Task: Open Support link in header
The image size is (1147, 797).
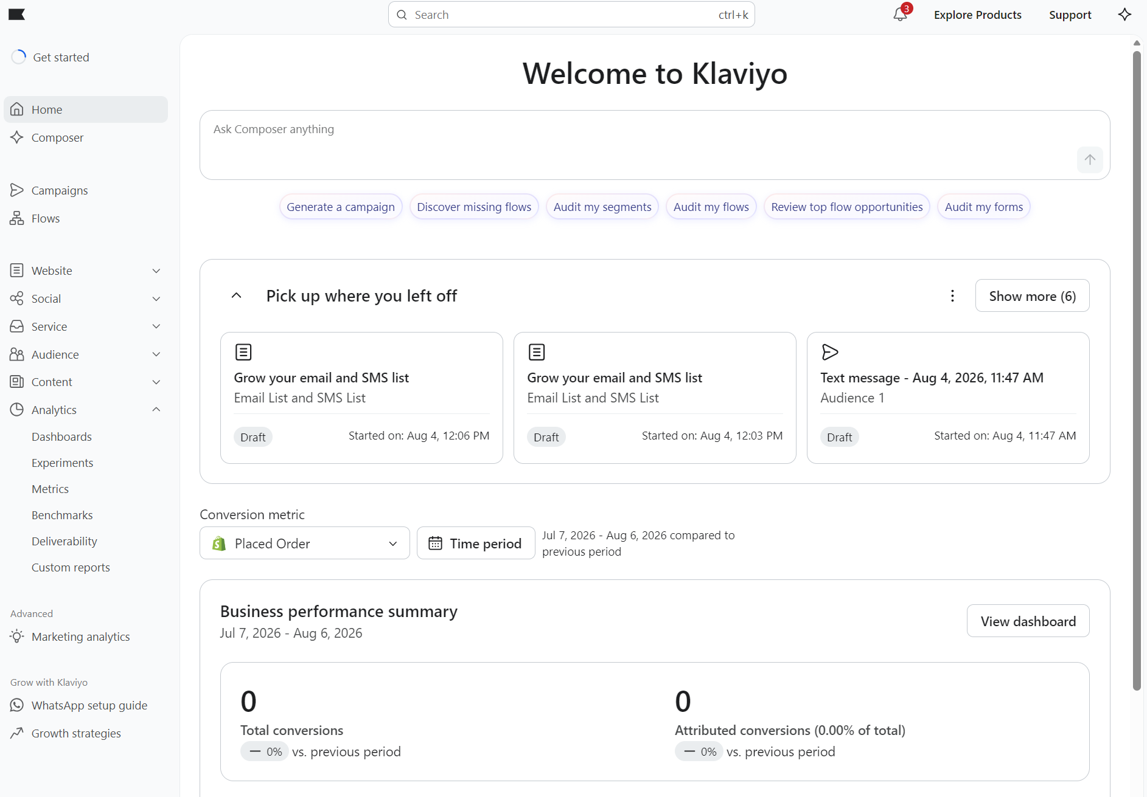Action: [x=1070, y=15]
